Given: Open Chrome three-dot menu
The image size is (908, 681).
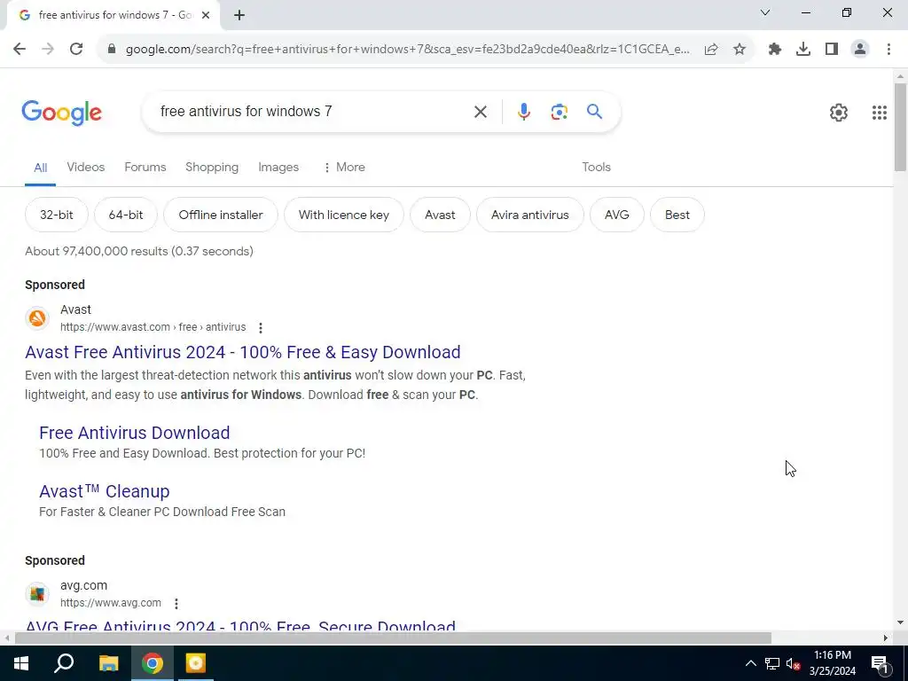Looking at the screenshot, I should pyautogui.click(x=888, y=50).
